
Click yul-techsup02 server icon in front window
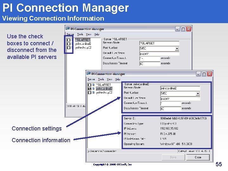click(93, 92)
